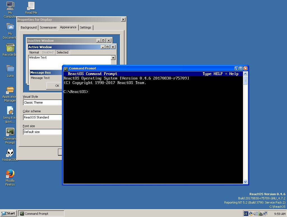Click the preview window scrollbar up arrow
The image size is (287, 217).
tap(113, 58)
